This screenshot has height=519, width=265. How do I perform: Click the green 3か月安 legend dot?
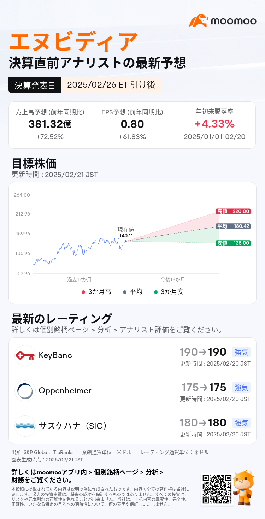[x=156, y=292]
